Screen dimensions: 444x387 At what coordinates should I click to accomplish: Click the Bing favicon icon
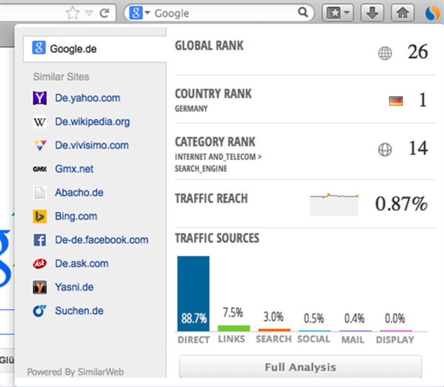pos(40,216)
